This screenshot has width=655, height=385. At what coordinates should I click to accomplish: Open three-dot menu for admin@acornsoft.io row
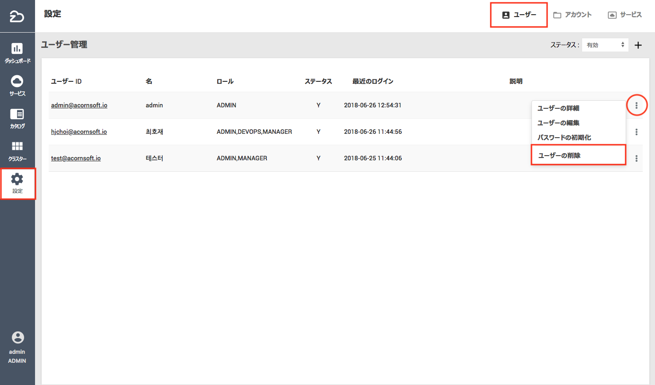pos(637,105)
